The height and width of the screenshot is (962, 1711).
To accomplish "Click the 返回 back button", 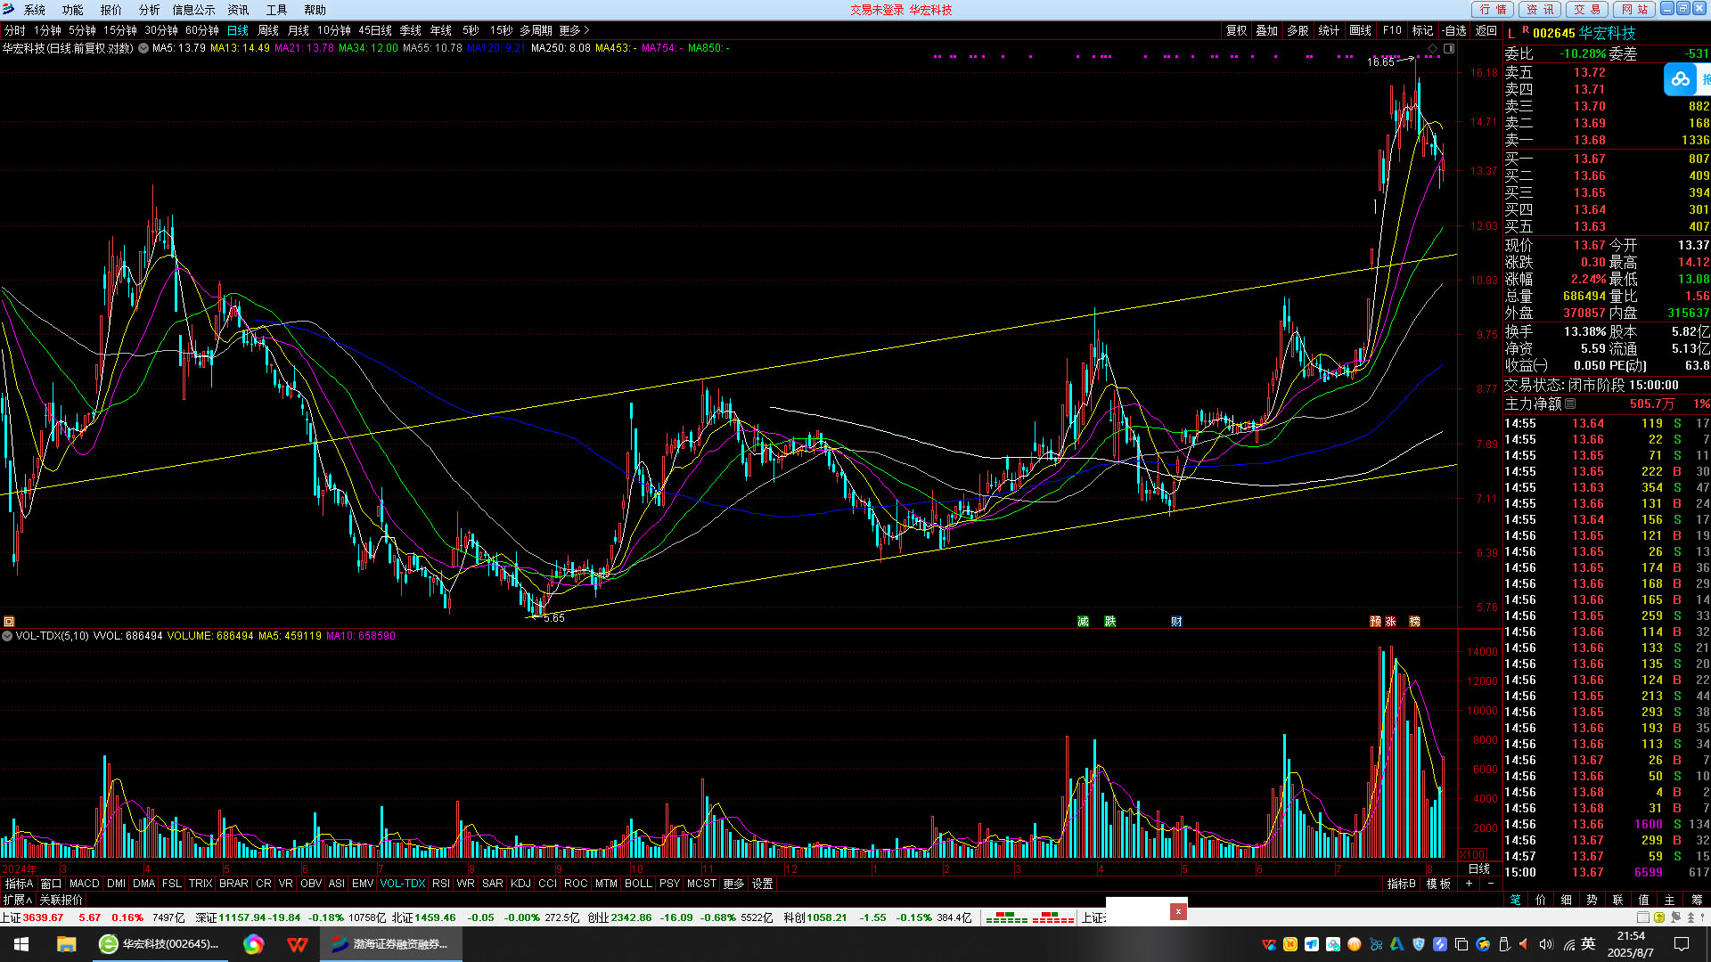I will [x=1486, y=30].
